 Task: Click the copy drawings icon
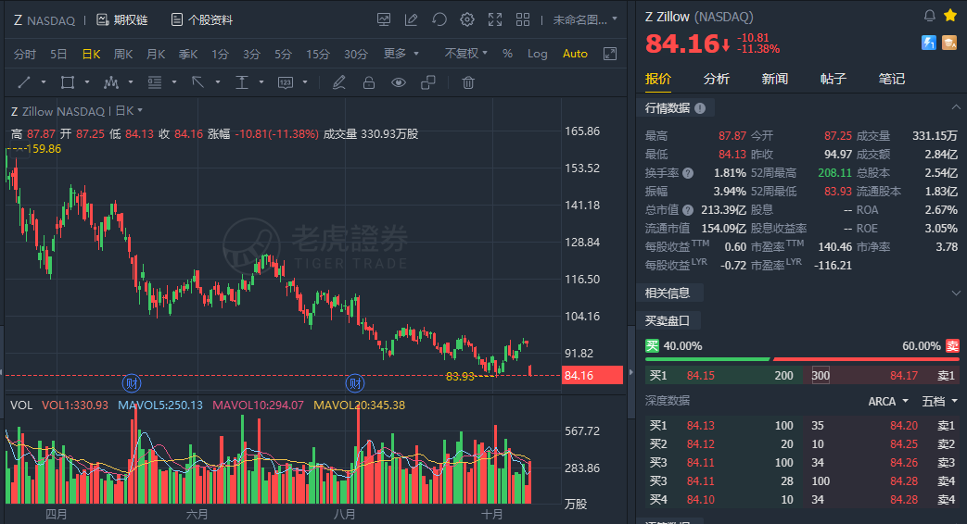point(428,81)
